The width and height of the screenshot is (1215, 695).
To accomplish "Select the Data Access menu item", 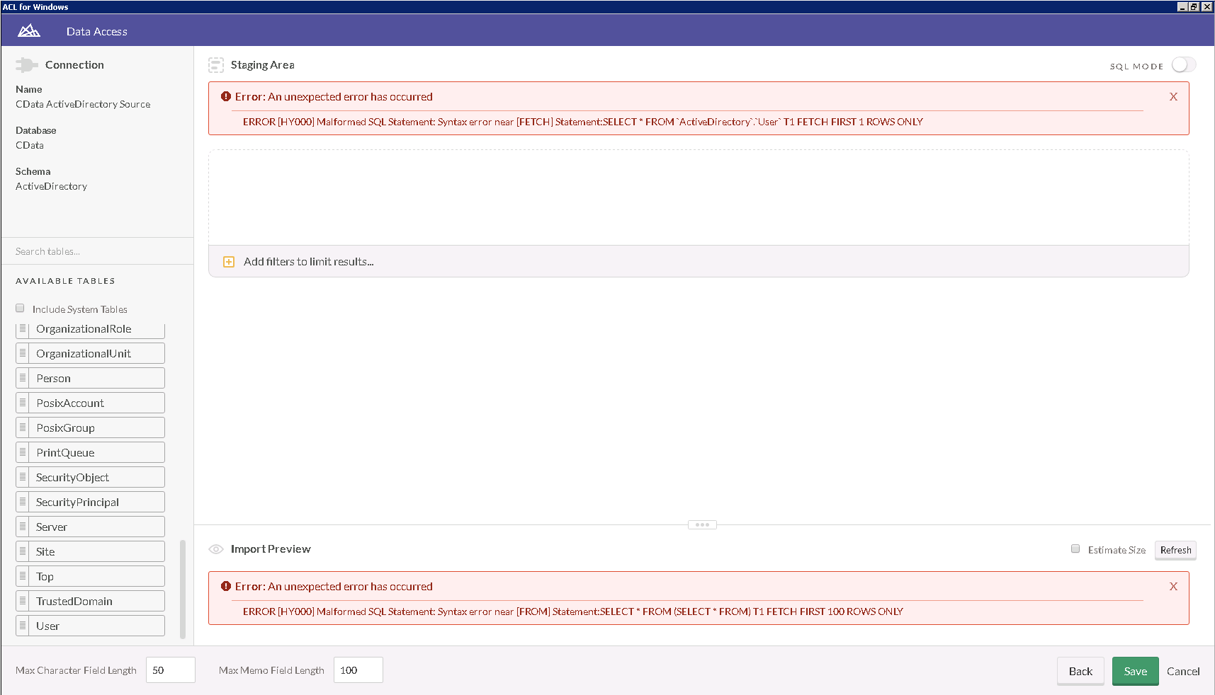I will point(96,31).
